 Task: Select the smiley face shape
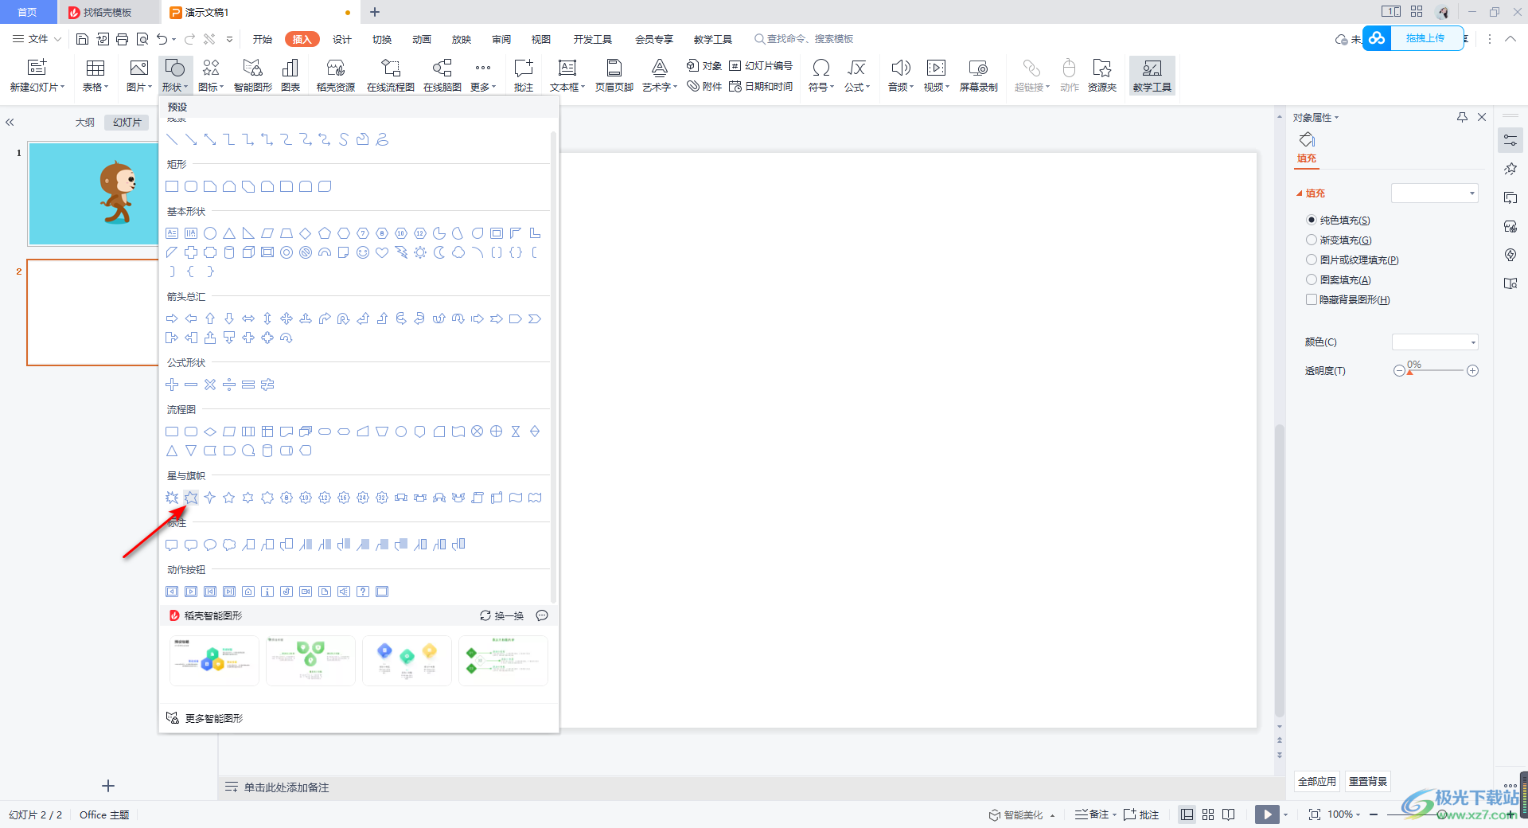tap(363, 252)
